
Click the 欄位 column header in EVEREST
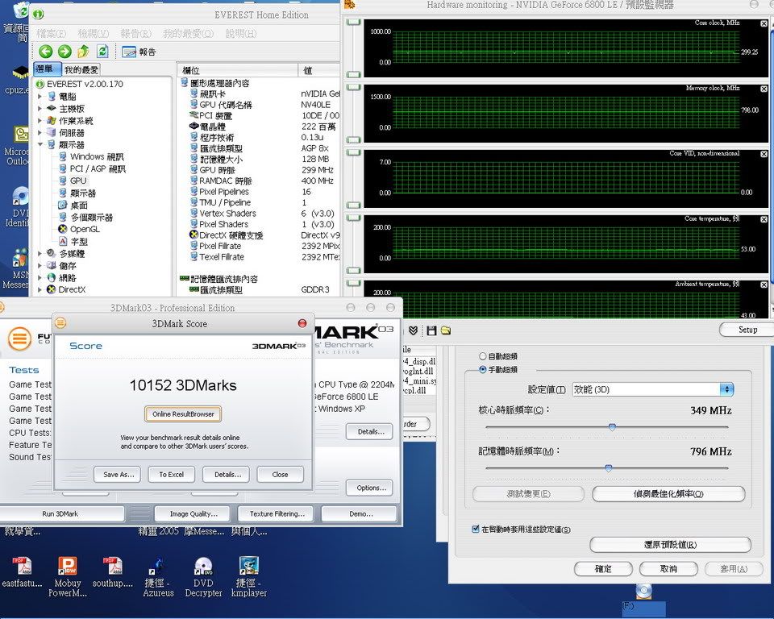point(237,70)
